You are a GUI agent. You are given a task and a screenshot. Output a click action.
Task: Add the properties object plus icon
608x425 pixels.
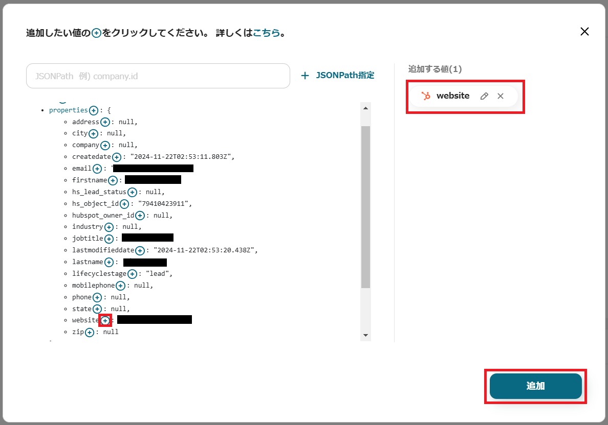[x=94, y=111]
